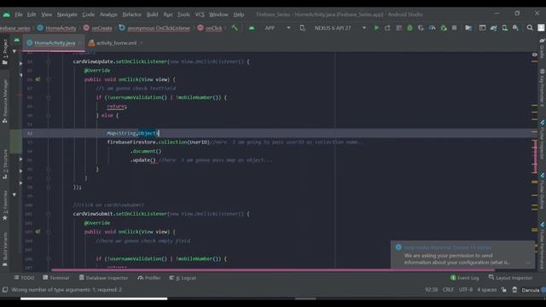Click the Stop square icon
This screenshot has height=307, width=546.
(x=455, y=28)
